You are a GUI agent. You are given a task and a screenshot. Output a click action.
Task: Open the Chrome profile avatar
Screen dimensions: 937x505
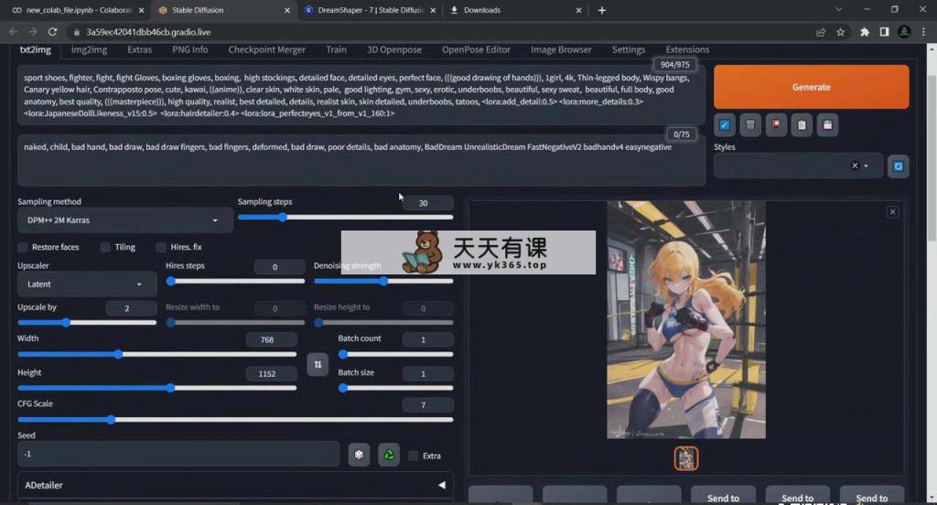(904, 32)
